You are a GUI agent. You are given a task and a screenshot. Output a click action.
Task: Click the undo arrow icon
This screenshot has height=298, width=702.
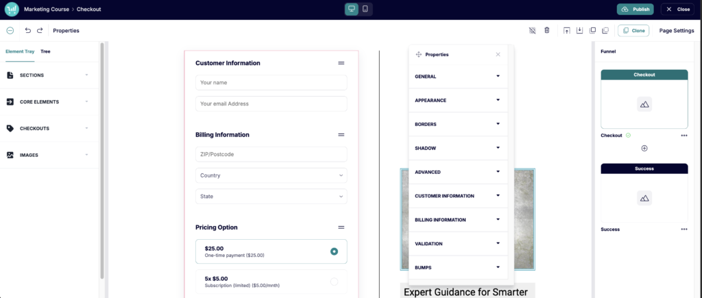(27, 30)
